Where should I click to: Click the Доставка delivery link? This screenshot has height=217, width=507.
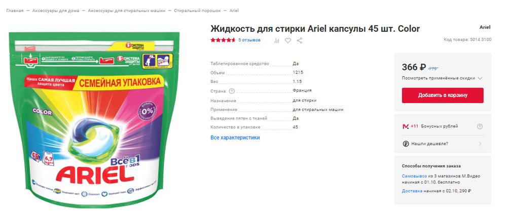(x=412, y=191)
